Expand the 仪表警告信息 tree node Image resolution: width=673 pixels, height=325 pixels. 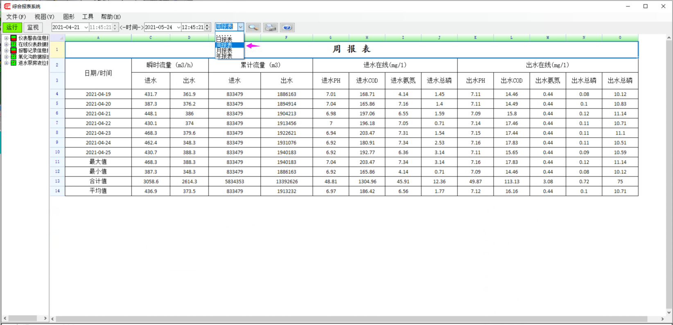(x=6, y=38)
